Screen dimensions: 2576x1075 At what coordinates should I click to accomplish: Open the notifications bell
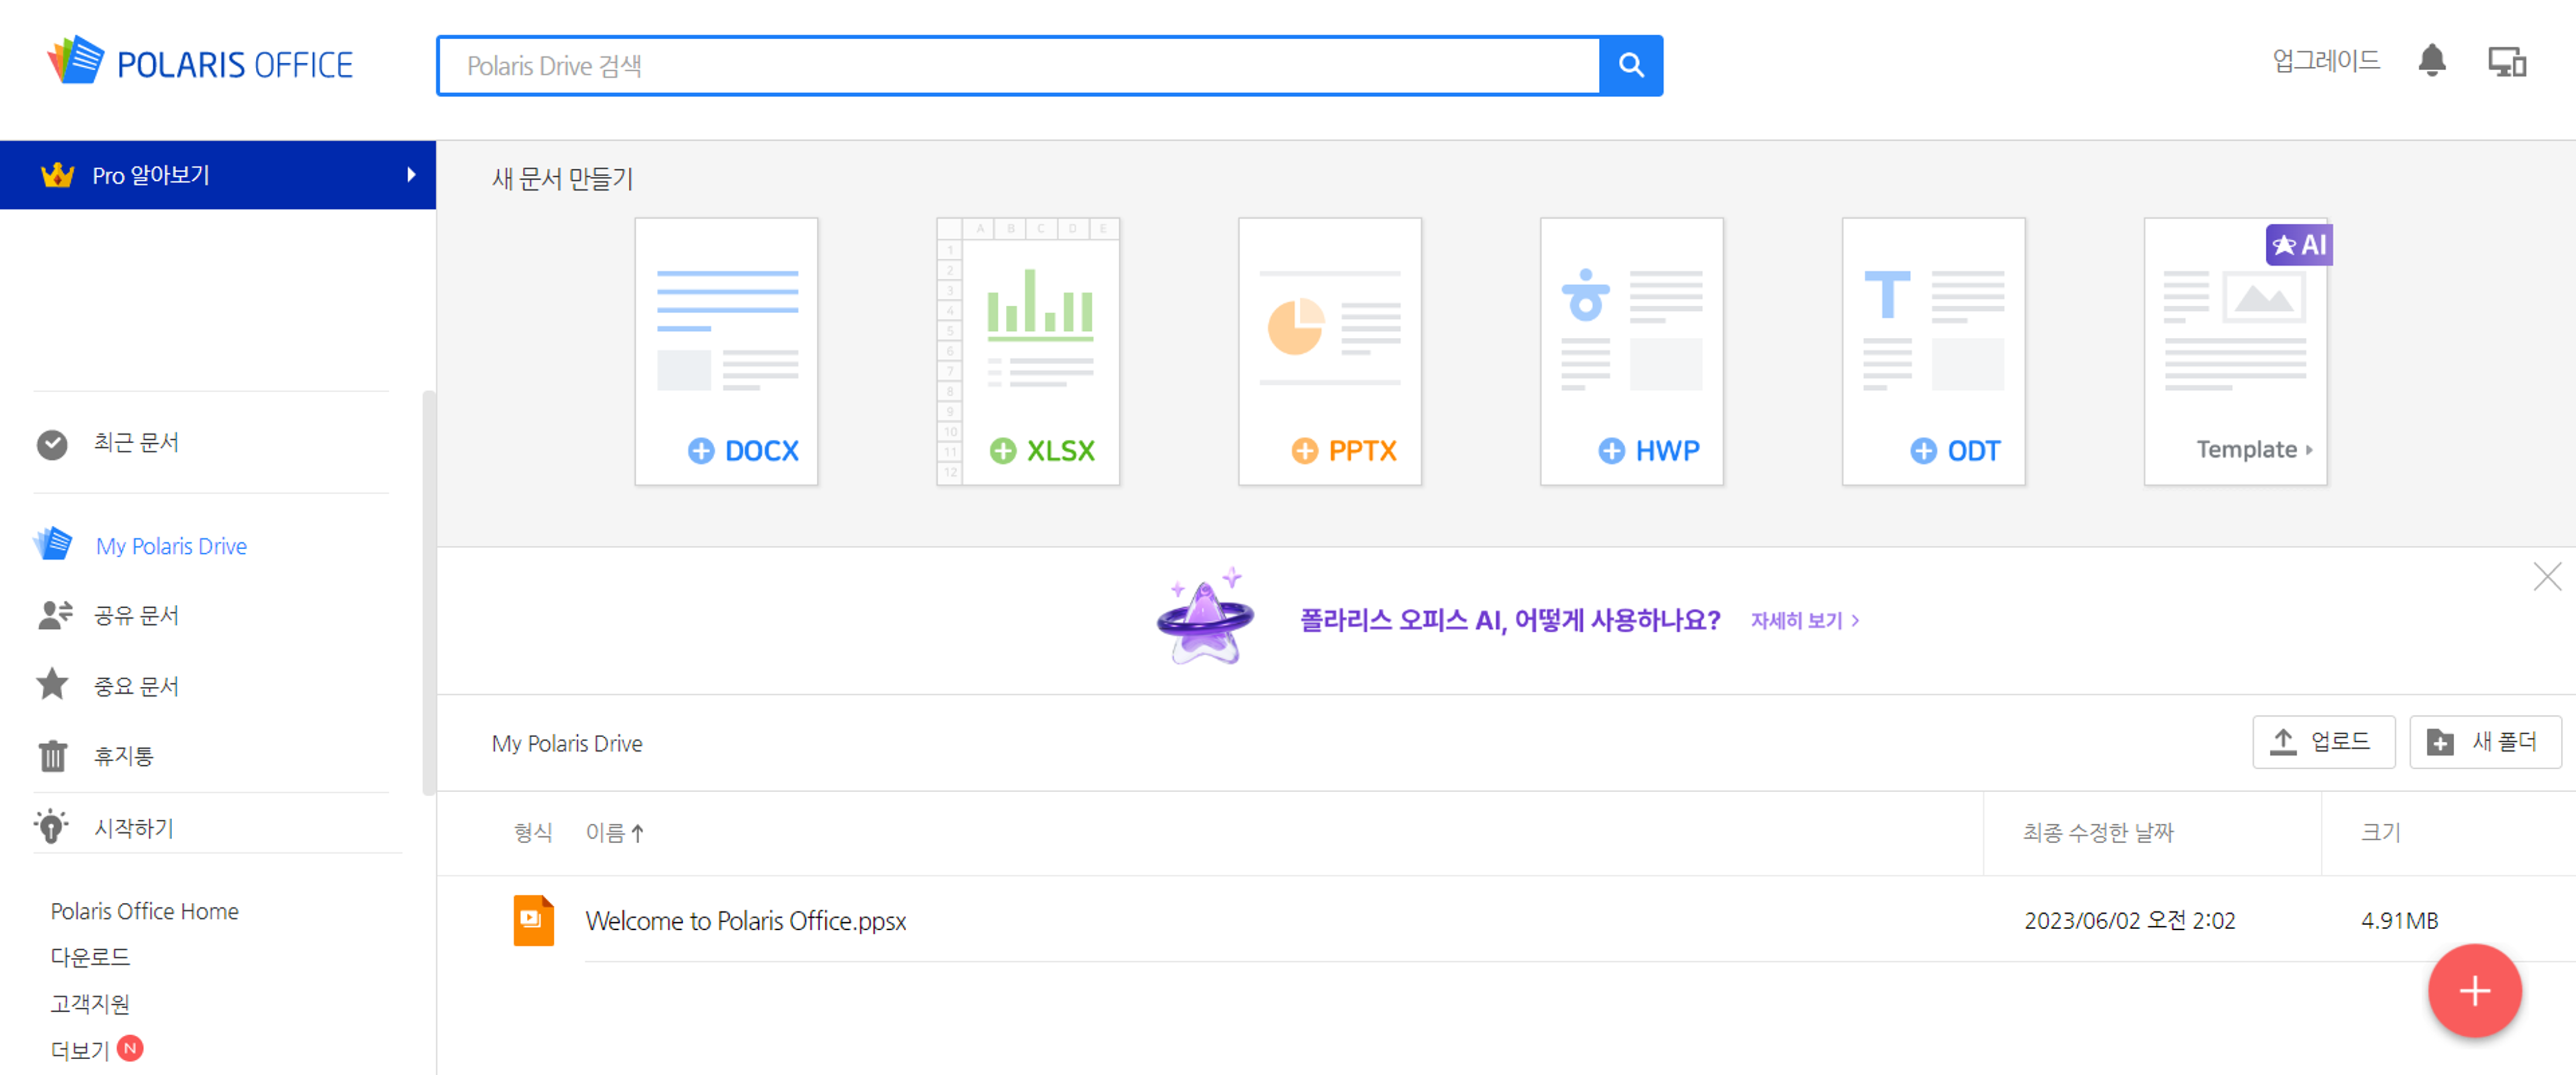pyautogui.click(x=2431, y=61)
